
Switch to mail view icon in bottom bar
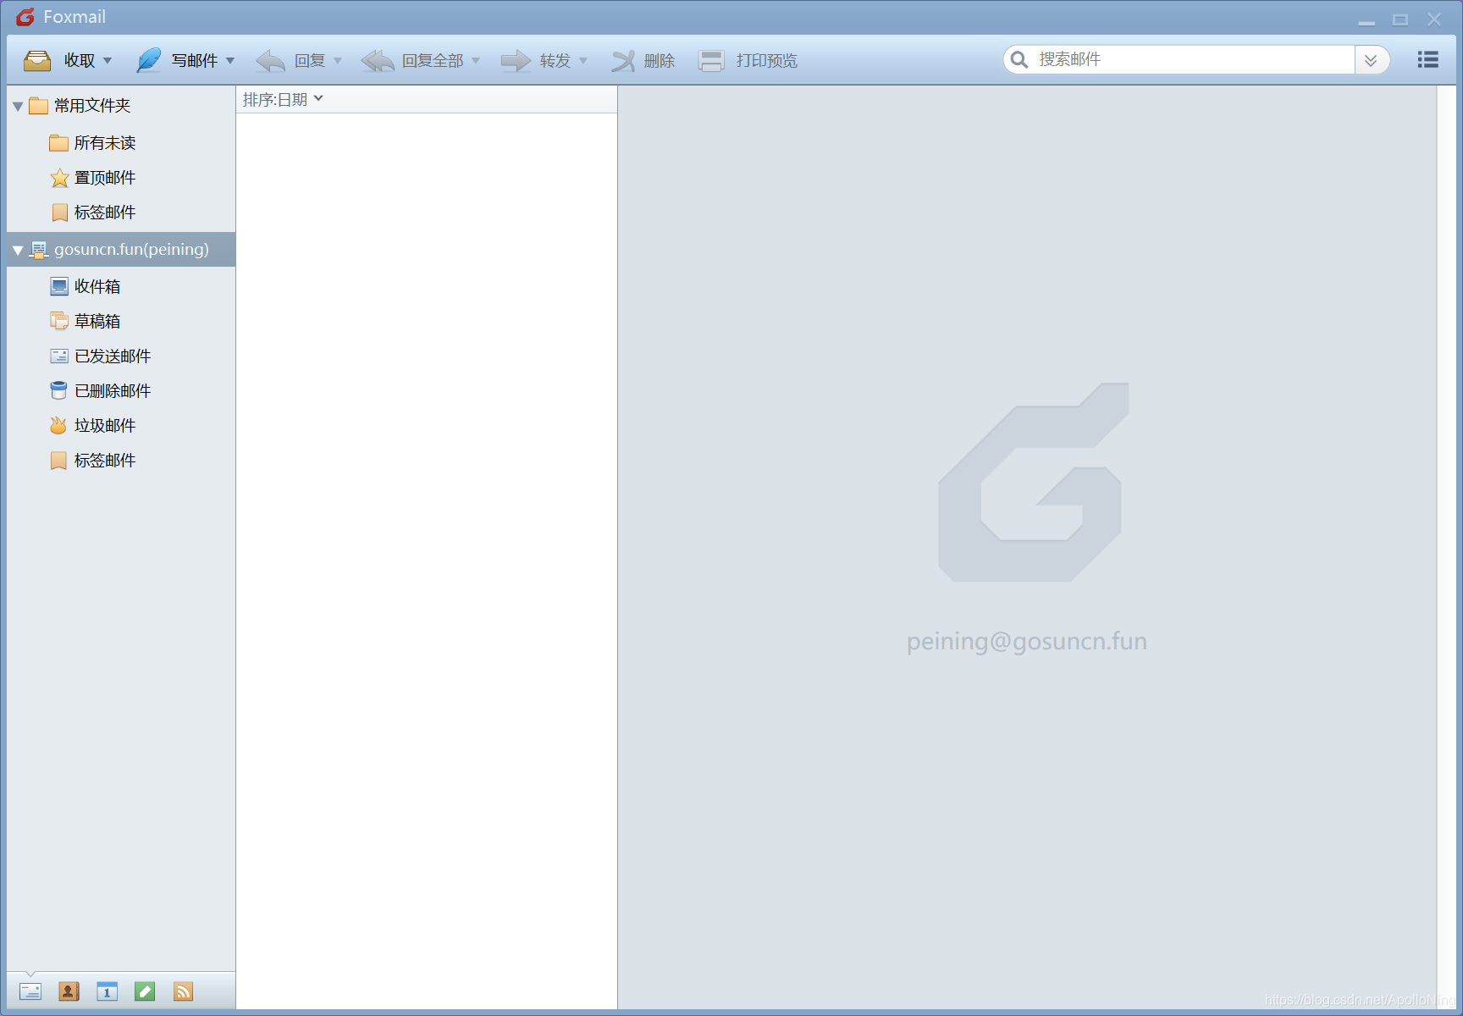30,991
